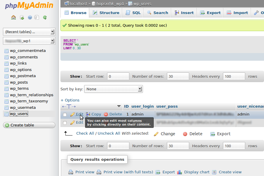Click the red Delete icon in admin row

click(106, 114)
